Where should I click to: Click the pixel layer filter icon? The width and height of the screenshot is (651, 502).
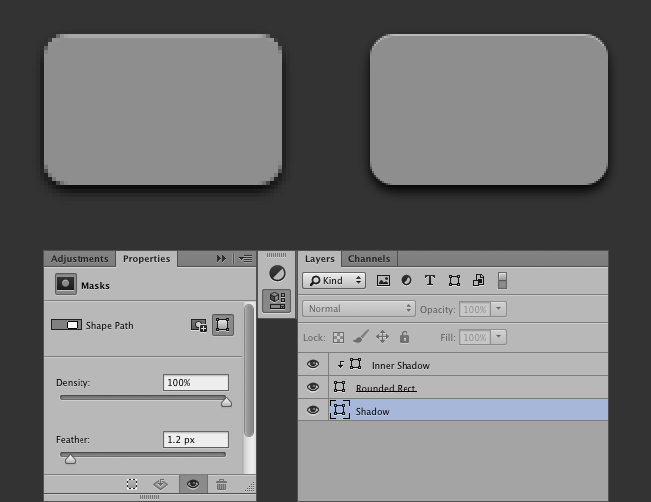coord(383,281)
